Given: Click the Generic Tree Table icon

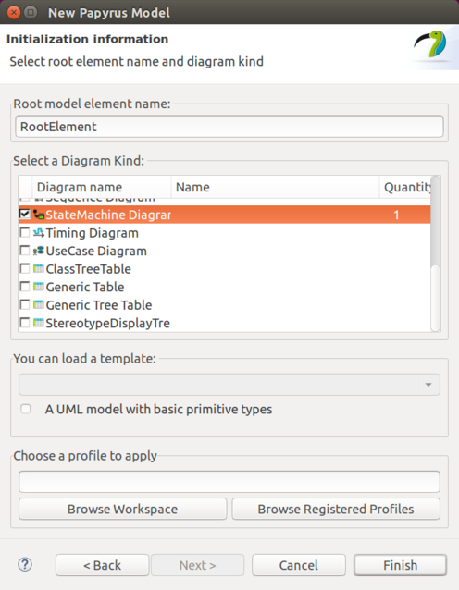Looking at the screenshot, I should [39, 305].
